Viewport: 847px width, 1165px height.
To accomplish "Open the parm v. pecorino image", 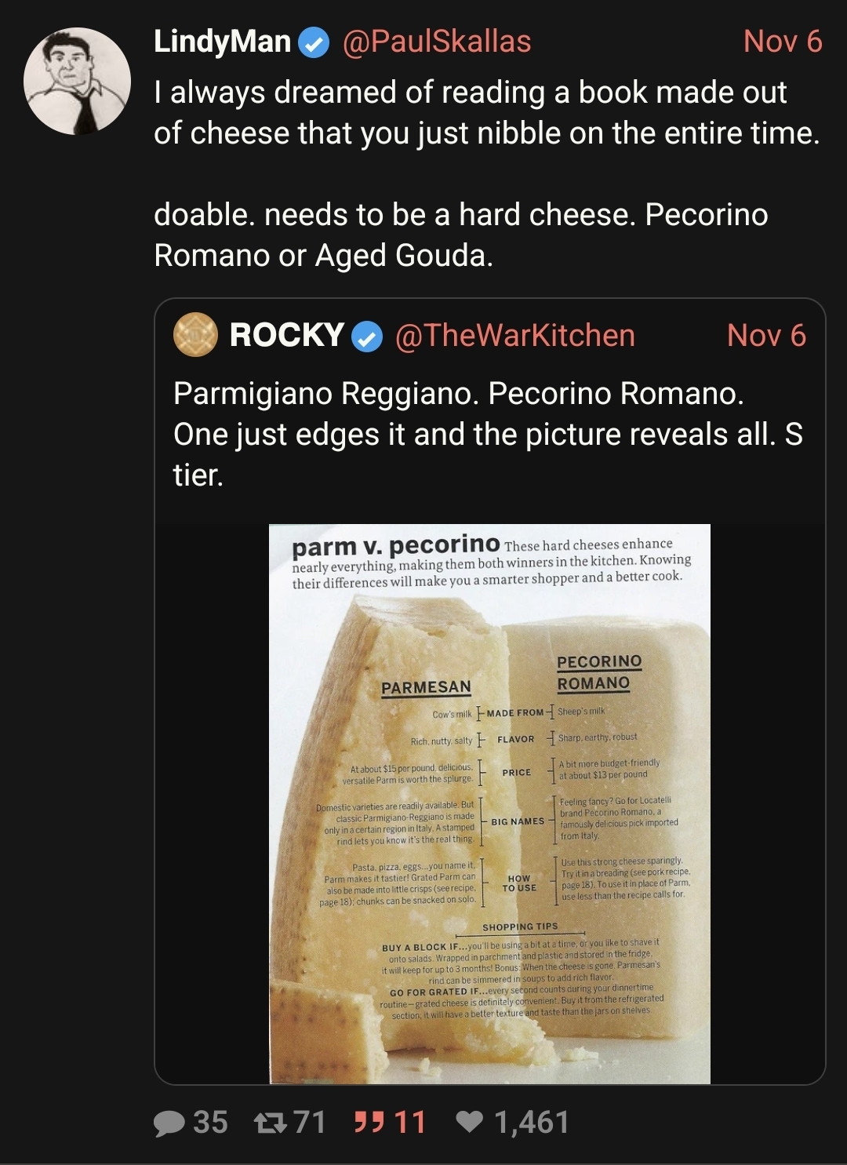I will point(489,804).
